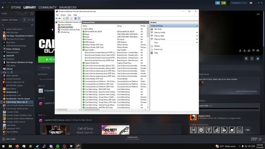This screenshot has height=149, width=265.
Task: Click the Show/Hide Console Tree toolbar icon
Action: click(x=67, y=18)
